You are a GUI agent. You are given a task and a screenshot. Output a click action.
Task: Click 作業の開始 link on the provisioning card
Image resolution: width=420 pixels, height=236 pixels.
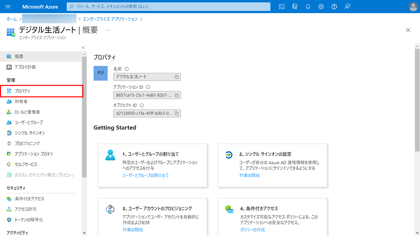tap(133, 230)
